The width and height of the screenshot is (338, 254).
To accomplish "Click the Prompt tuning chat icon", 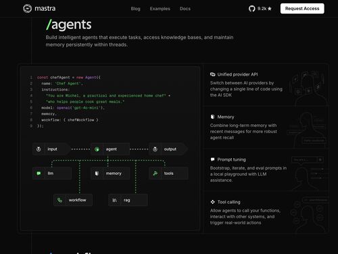I will click(212, 159).
